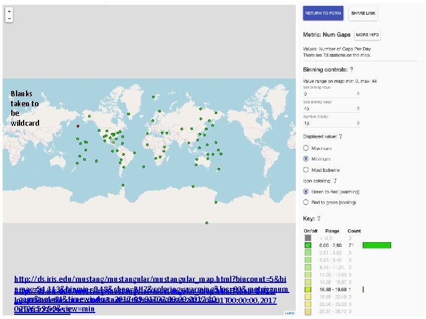The width and height of the screenshot is (426, 319).
Task: Select the Maximum displayed value option
Action: tap(306, 148)
